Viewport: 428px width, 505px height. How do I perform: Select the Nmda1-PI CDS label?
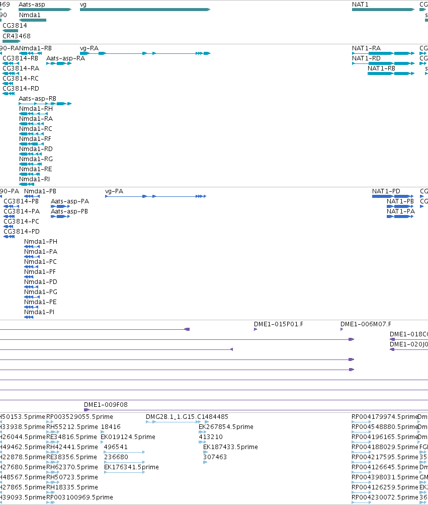point(39,312)
